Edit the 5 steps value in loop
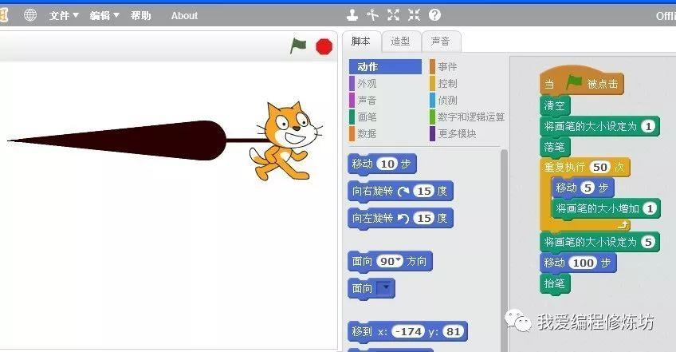The height and width of the screenshot is (352, 676). 588,188
